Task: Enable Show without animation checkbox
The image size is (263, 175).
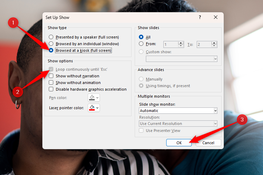Action: pyautogui.click(x=51, y=83)
